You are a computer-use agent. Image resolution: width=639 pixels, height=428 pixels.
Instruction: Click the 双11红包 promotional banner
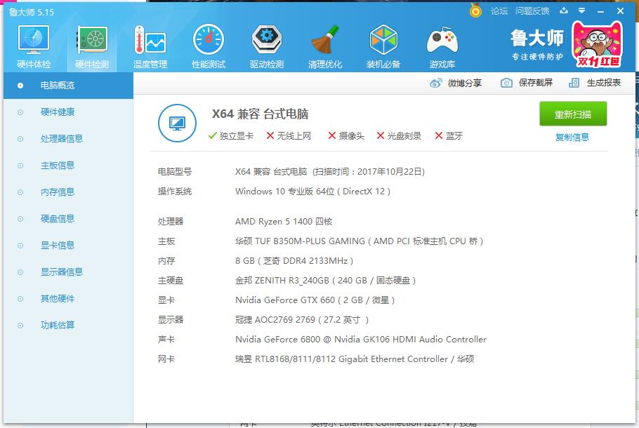[596, 45]
